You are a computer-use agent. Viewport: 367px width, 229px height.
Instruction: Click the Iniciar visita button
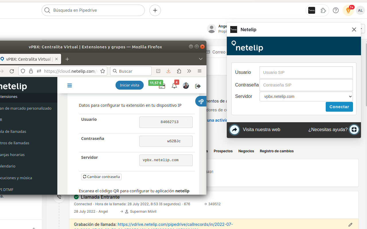130,85
